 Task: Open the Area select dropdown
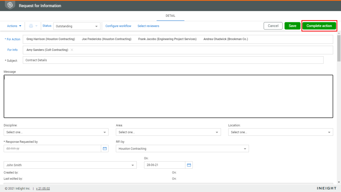(x=168, y=132)
